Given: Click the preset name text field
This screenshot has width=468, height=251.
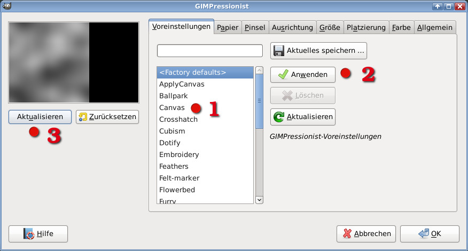Looking at the screenshot, I should [x=210, y=51].
